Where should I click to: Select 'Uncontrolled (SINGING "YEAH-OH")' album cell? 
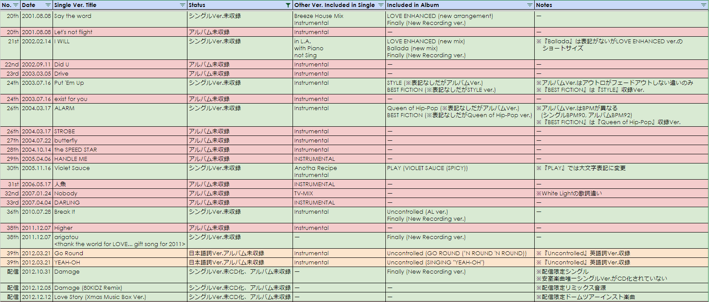(x=460, y=263)
